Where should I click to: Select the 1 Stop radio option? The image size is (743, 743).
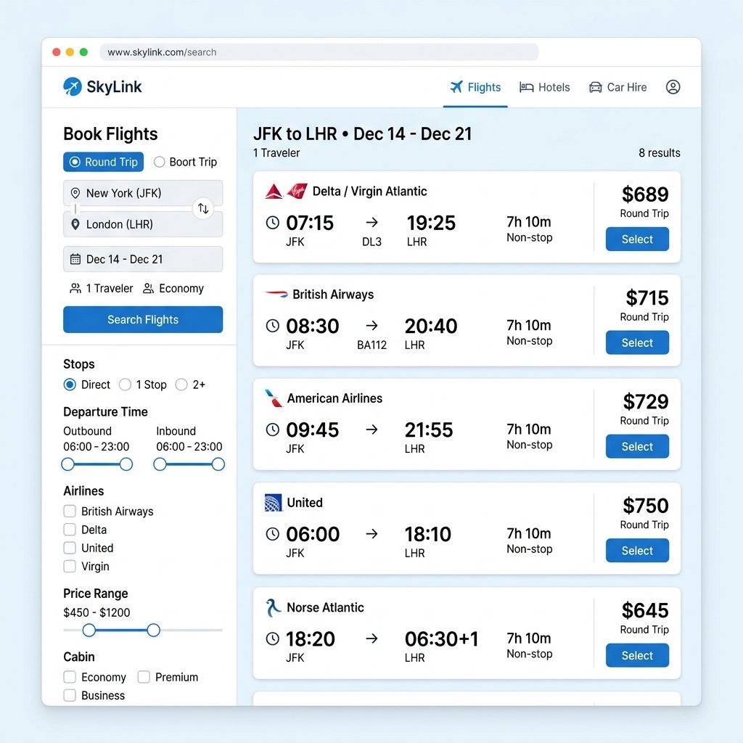coord(125,385)
